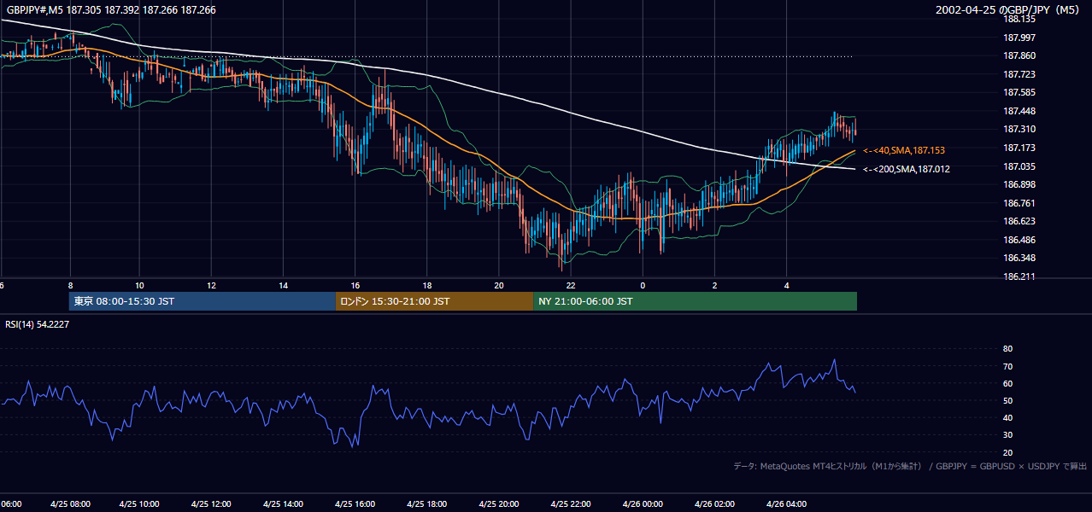Click price axis label 187.035

point(1019,166)
